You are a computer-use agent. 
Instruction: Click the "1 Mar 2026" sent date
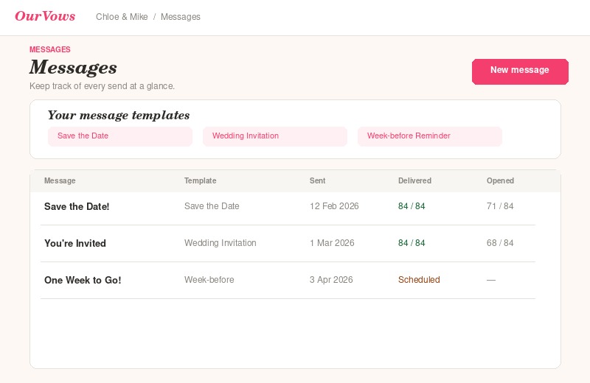pos(332,243)
